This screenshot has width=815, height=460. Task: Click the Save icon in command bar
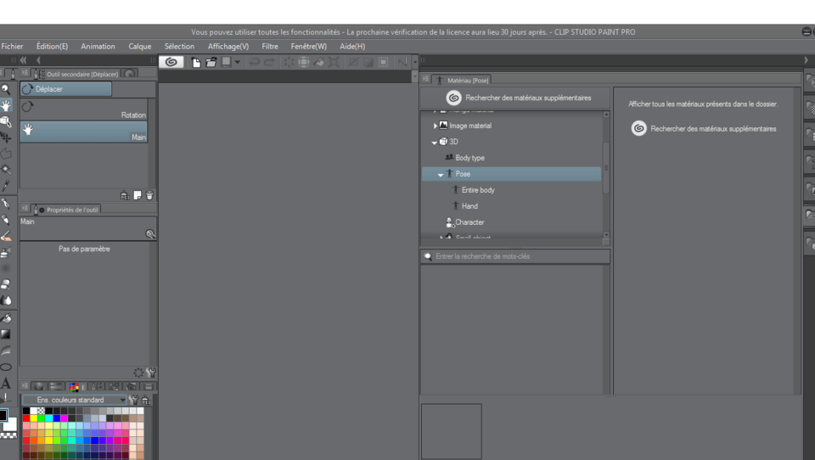click(226, 62)
